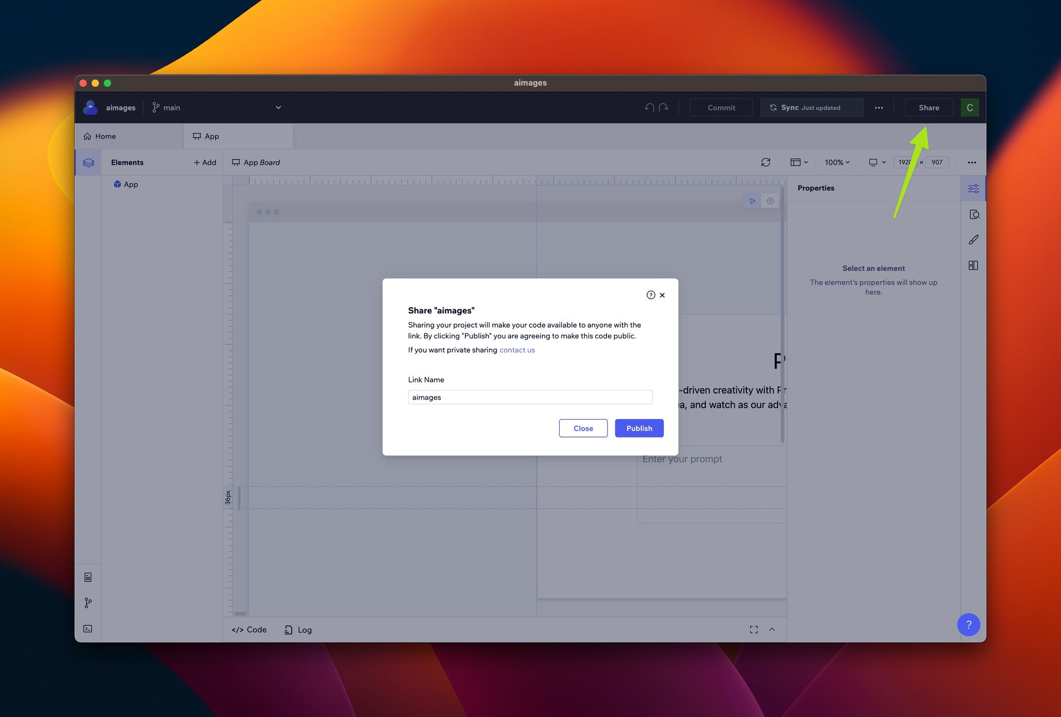
Task: Open the device viewport dropdown
Action: pyautogui.click(x=876, y=162)
